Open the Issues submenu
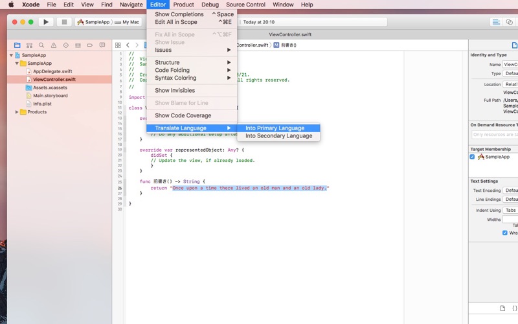 coord(192,50)
